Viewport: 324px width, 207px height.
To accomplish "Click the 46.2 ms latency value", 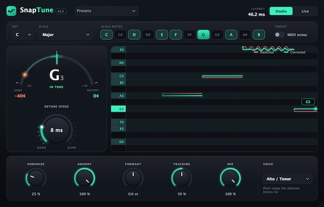I will click(256, 15).
